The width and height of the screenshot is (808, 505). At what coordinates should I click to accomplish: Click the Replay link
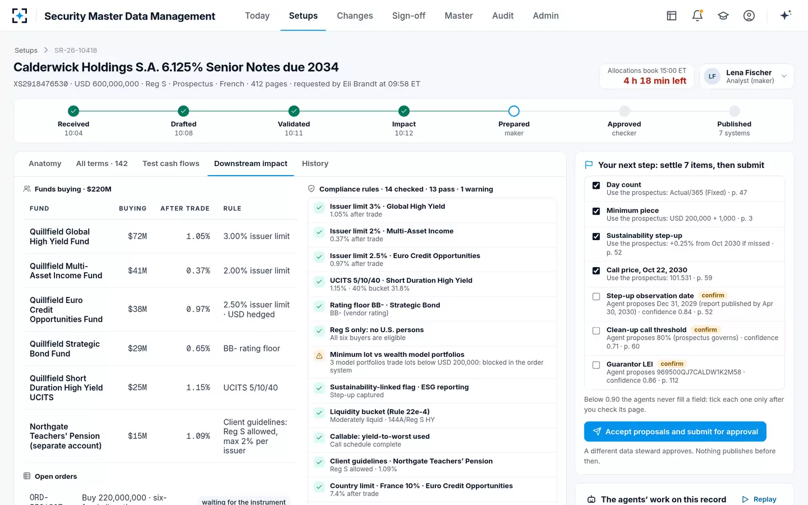pyautogui.click(x=760, y=499)
